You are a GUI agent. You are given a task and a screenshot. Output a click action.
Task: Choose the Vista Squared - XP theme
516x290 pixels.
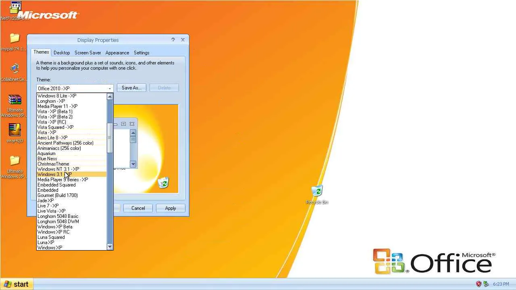72,127
